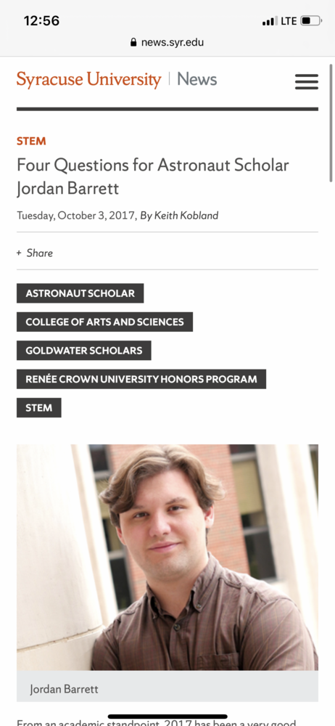Image resolution: width=335 pixels, height=726 pixels.
Task: Tap the Jordan Barrett portrait photo
Action: 167,558
